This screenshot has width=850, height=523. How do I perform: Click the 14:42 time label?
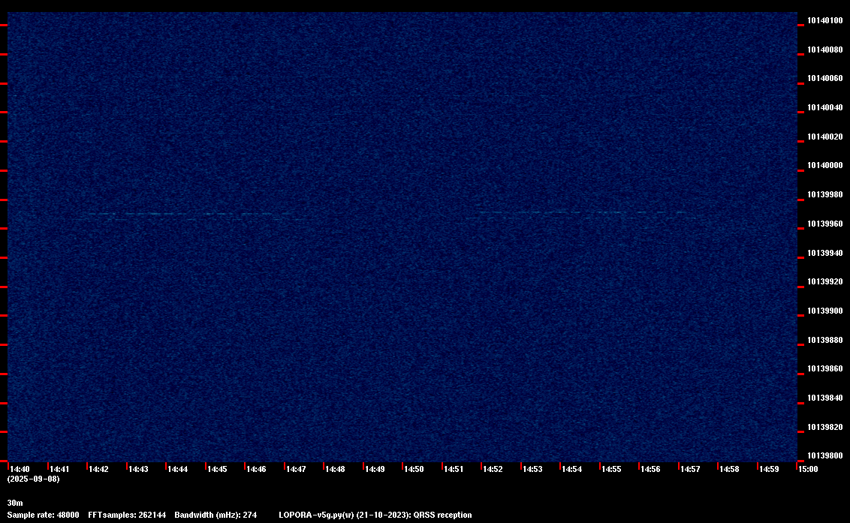click(98, 469)
